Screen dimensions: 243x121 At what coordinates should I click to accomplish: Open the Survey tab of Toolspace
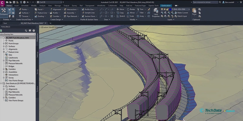(37, 72)
